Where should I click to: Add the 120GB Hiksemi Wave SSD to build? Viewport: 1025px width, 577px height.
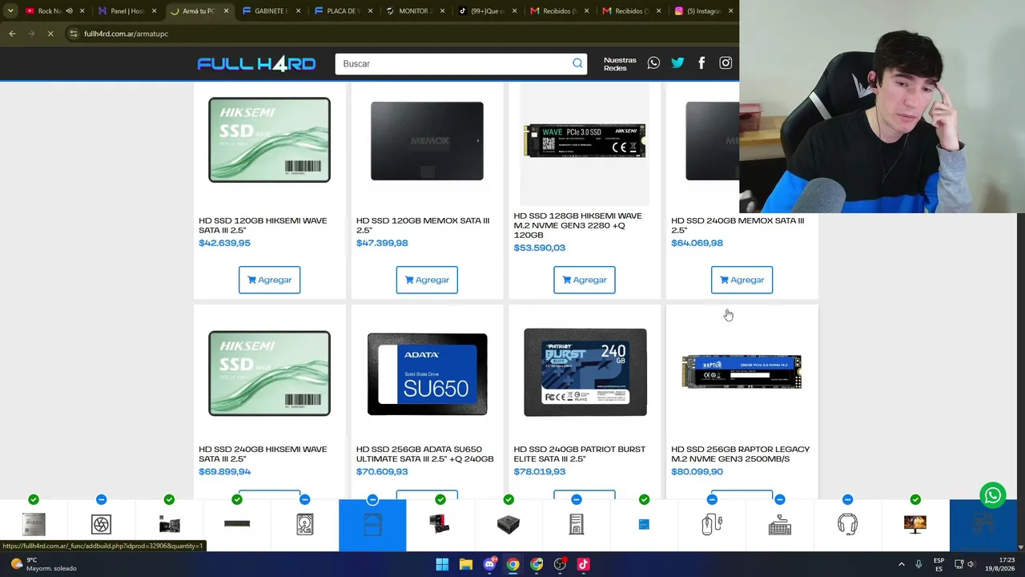click(269, 280)
